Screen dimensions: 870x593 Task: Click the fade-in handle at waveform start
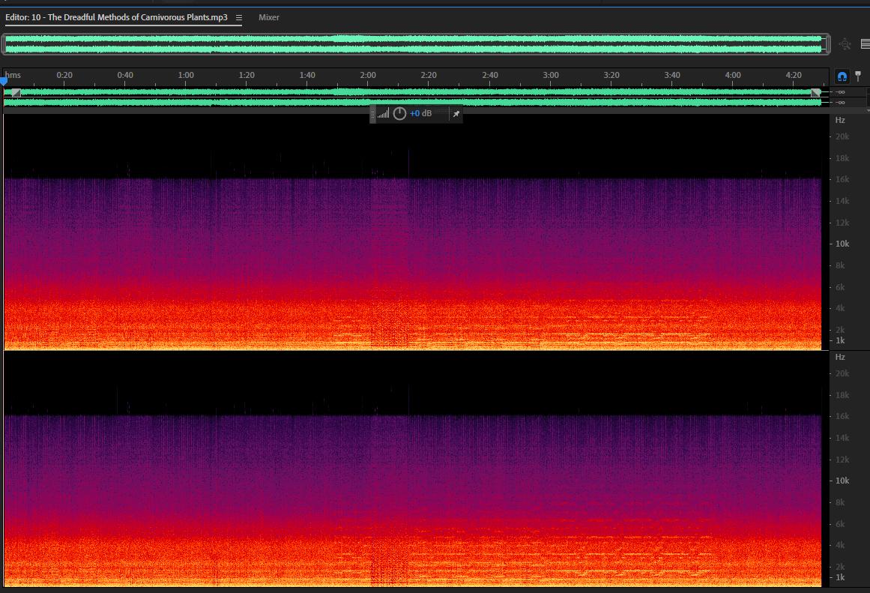[x=16, y=92]
